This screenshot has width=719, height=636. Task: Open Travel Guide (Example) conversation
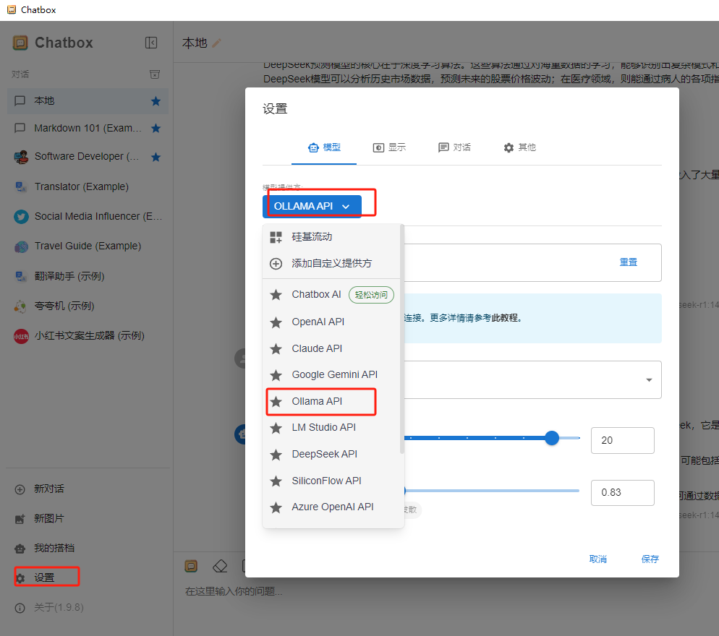tap(88, 246)
